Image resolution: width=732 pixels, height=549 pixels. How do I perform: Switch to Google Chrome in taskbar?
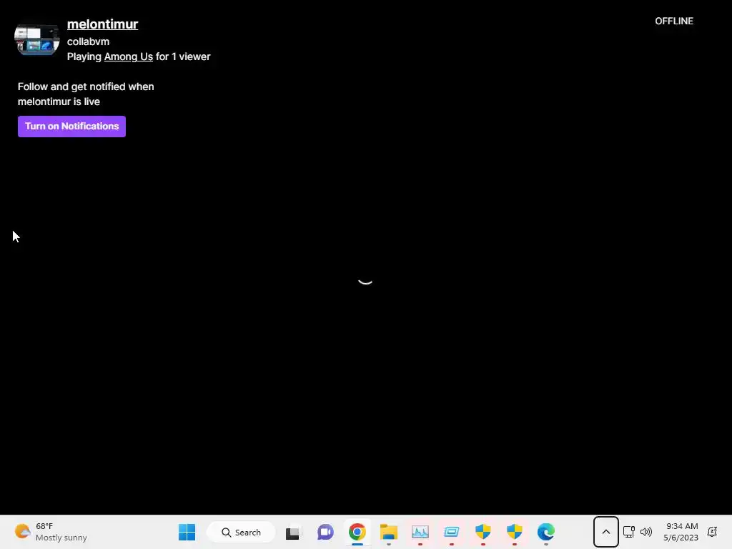(x=357, y=532)
